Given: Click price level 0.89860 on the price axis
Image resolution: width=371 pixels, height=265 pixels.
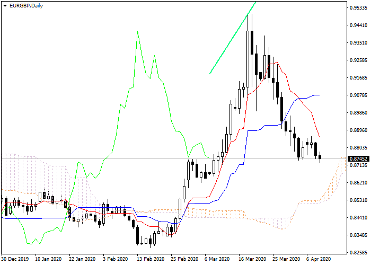Looking at the screenshot, I should [x=358, y=112].
